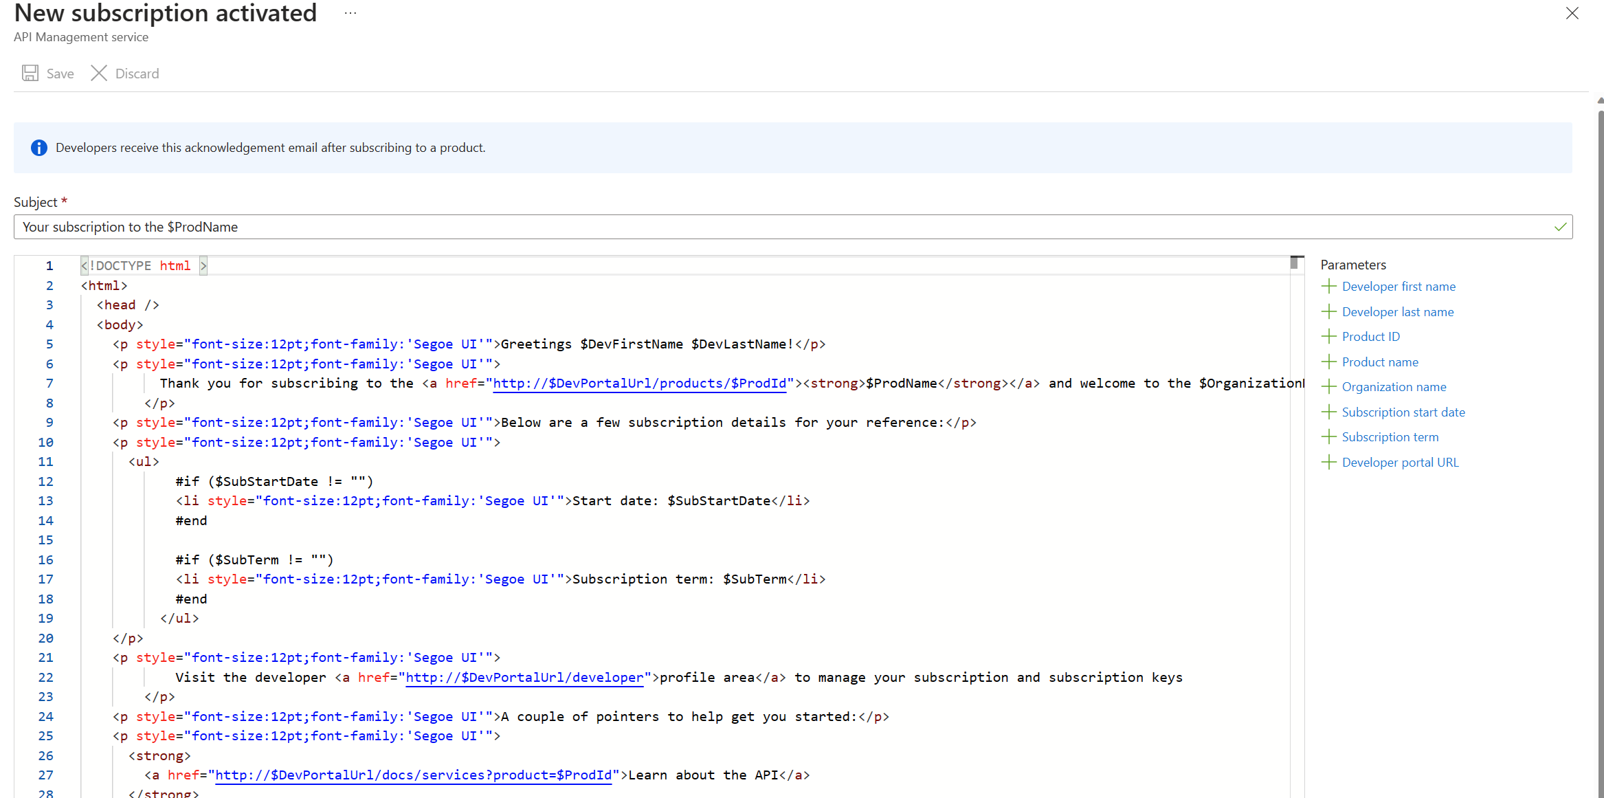This screenshot has width=1604, height=798.
Task: Insert the Developer first name parameter
Action: point(1399,287)
